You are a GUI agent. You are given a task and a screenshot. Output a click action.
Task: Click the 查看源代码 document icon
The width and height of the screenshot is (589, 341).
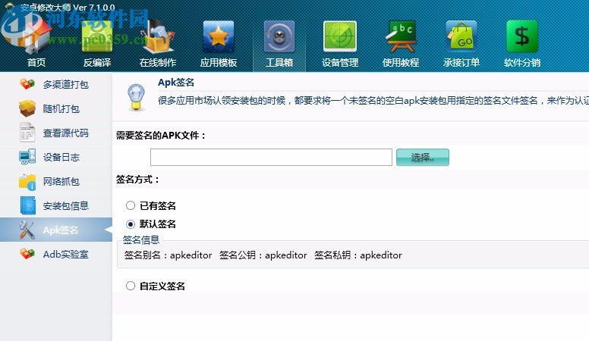(x=27, y=133)
